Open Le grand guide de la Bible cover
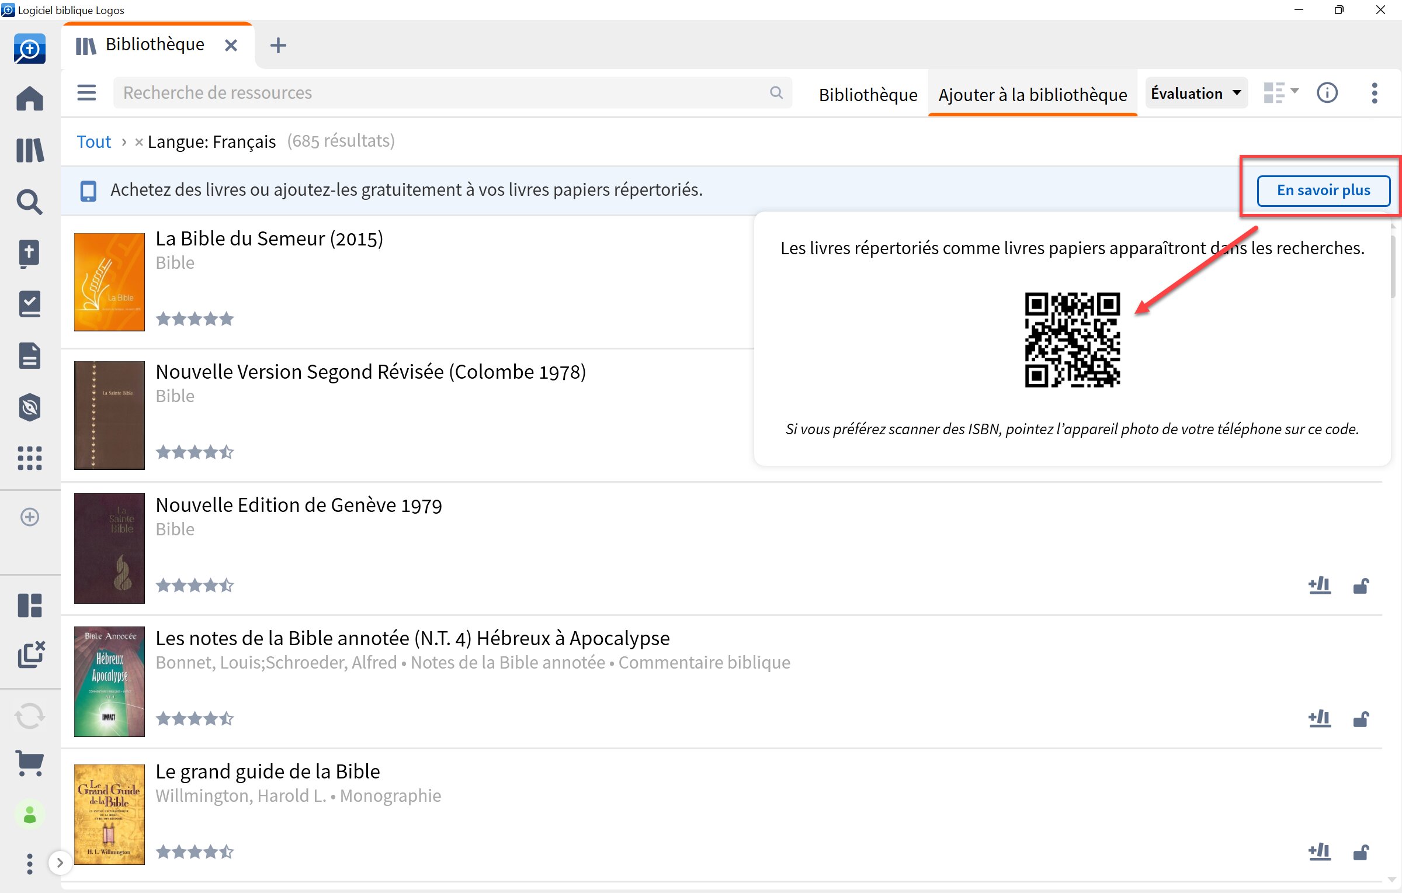 pyautogui.click(x=109, y=814)
